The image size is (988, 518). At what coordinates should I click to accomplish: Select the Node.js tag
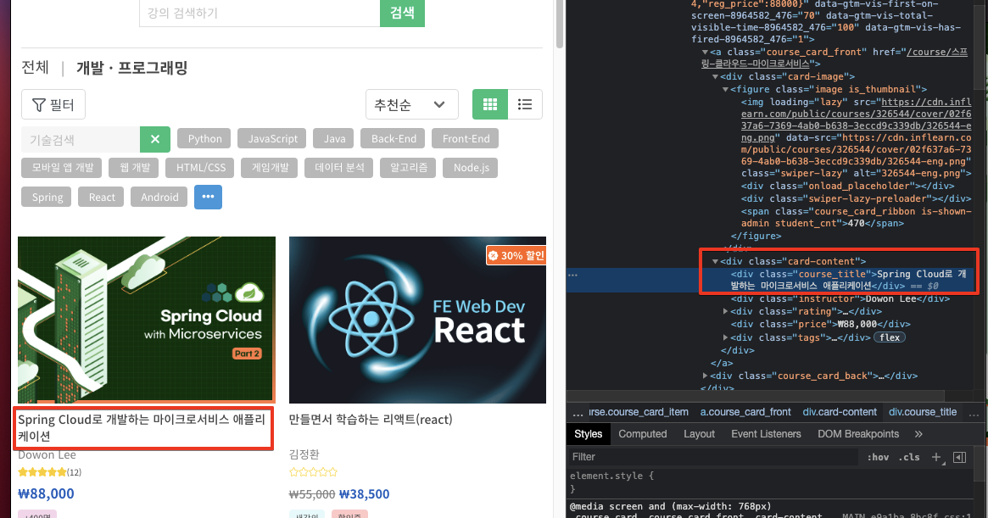472,168
